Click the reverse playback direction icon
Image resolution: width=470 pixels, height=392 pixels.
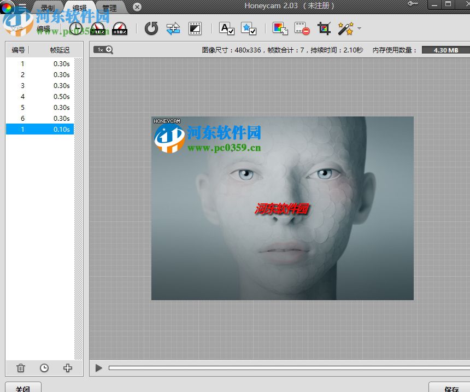[x=151, y=28]
